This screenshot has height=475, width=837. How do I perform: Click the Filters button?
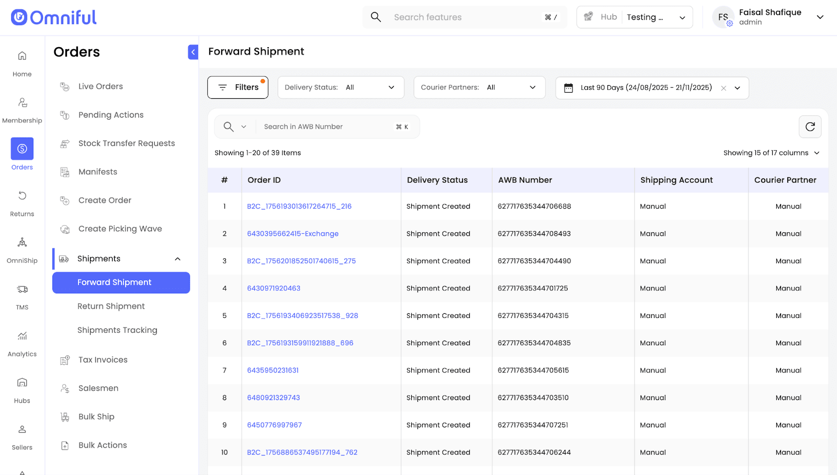coord(237,87)
